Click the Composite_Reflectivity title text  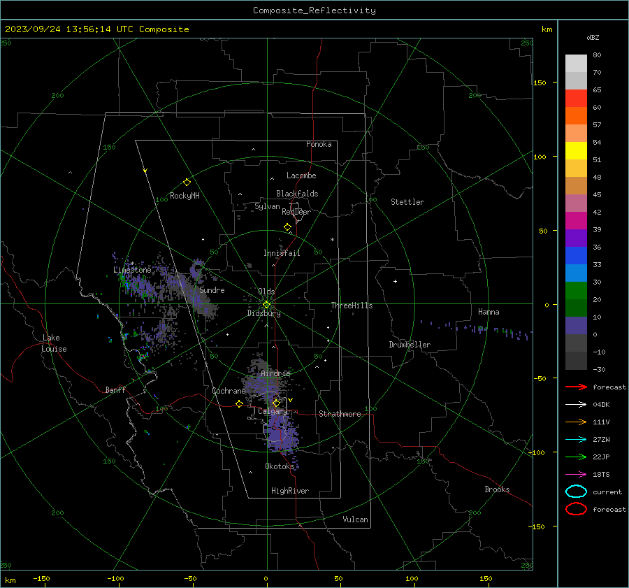[x=314, y=10]
